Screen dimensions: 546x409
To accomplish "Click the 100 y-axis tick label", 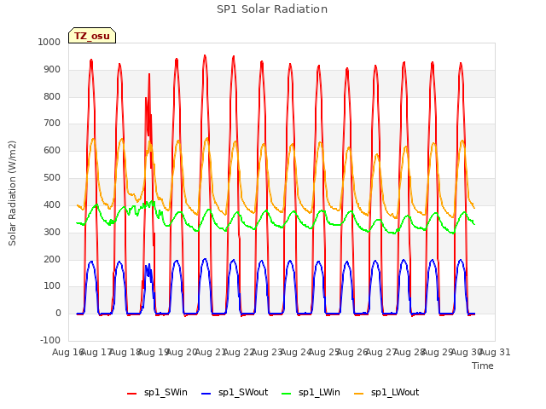I will (52, 286).
